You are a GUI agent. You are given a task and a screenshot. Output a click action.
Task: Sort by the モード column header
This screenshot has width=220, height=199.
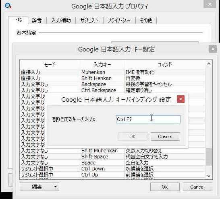click(x=50, y=64)
